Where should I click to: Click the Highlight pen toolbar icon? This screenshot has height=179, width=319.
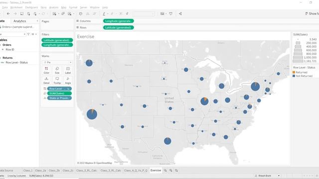(x=104, y=14)
